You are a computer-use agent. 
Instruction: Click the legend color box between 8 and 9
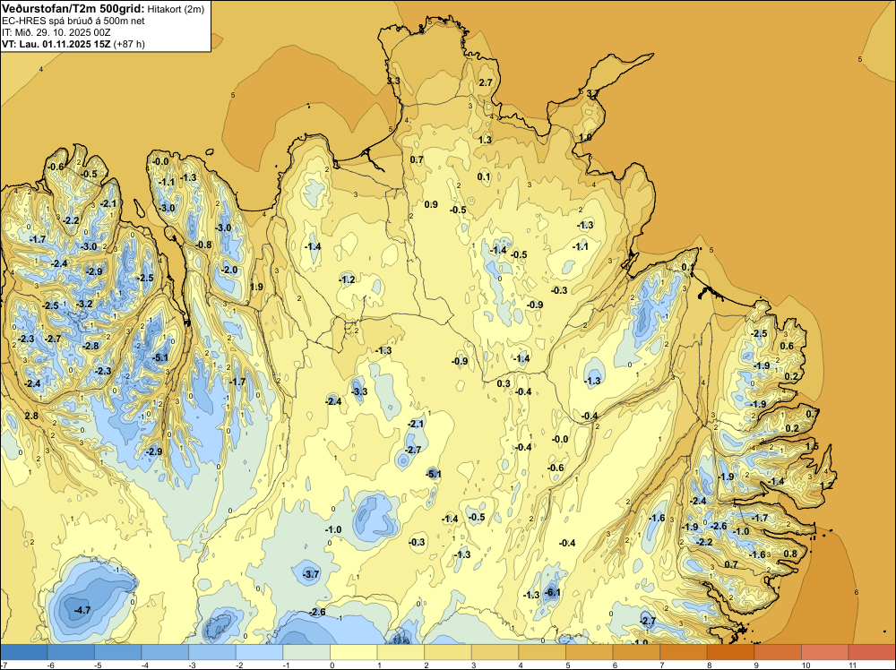click(x=730, y=652)
